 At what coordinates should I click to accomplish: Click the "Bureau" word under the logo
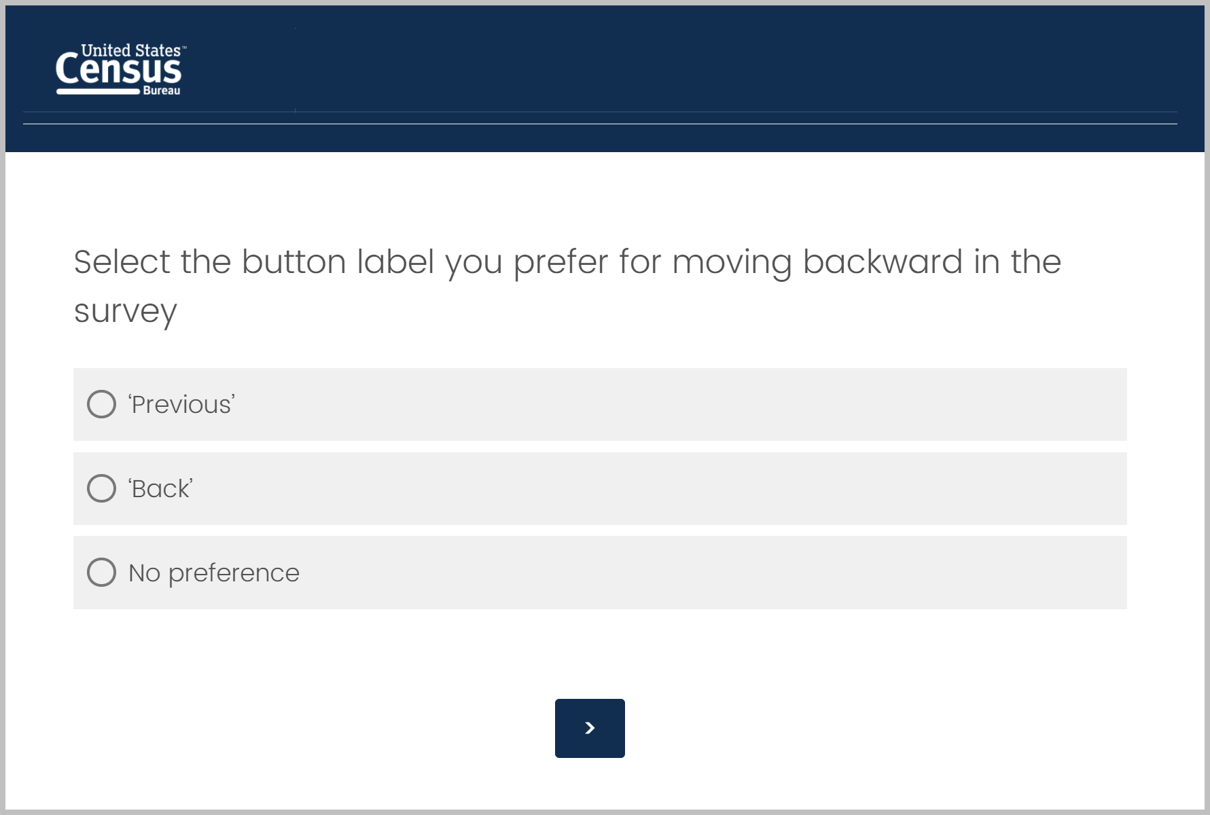(x=162, y=91)
